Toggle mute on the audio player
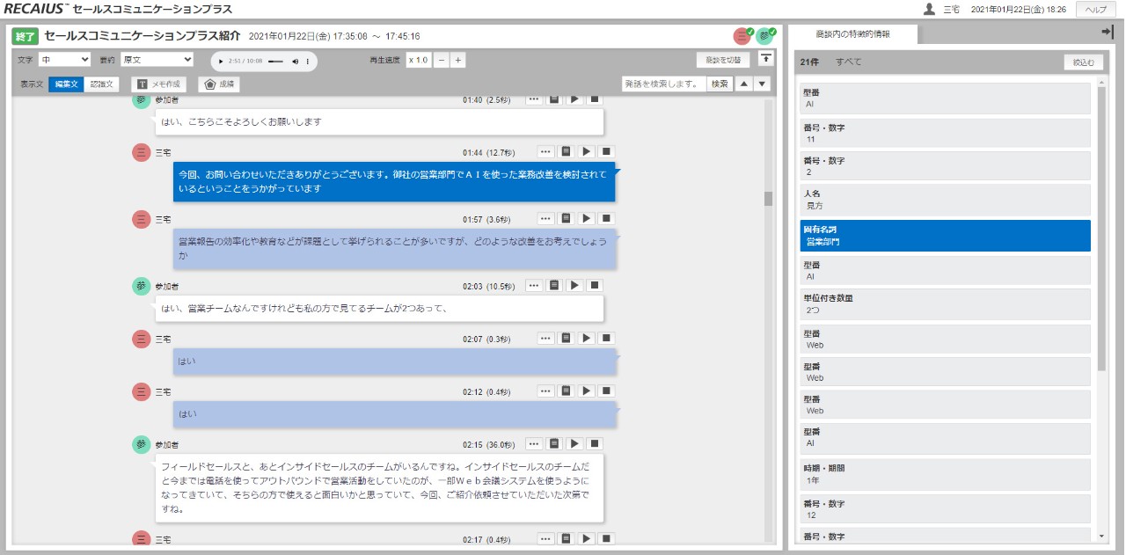The width and height of the screenshot is (1126, 555). (x=296, y=62)
